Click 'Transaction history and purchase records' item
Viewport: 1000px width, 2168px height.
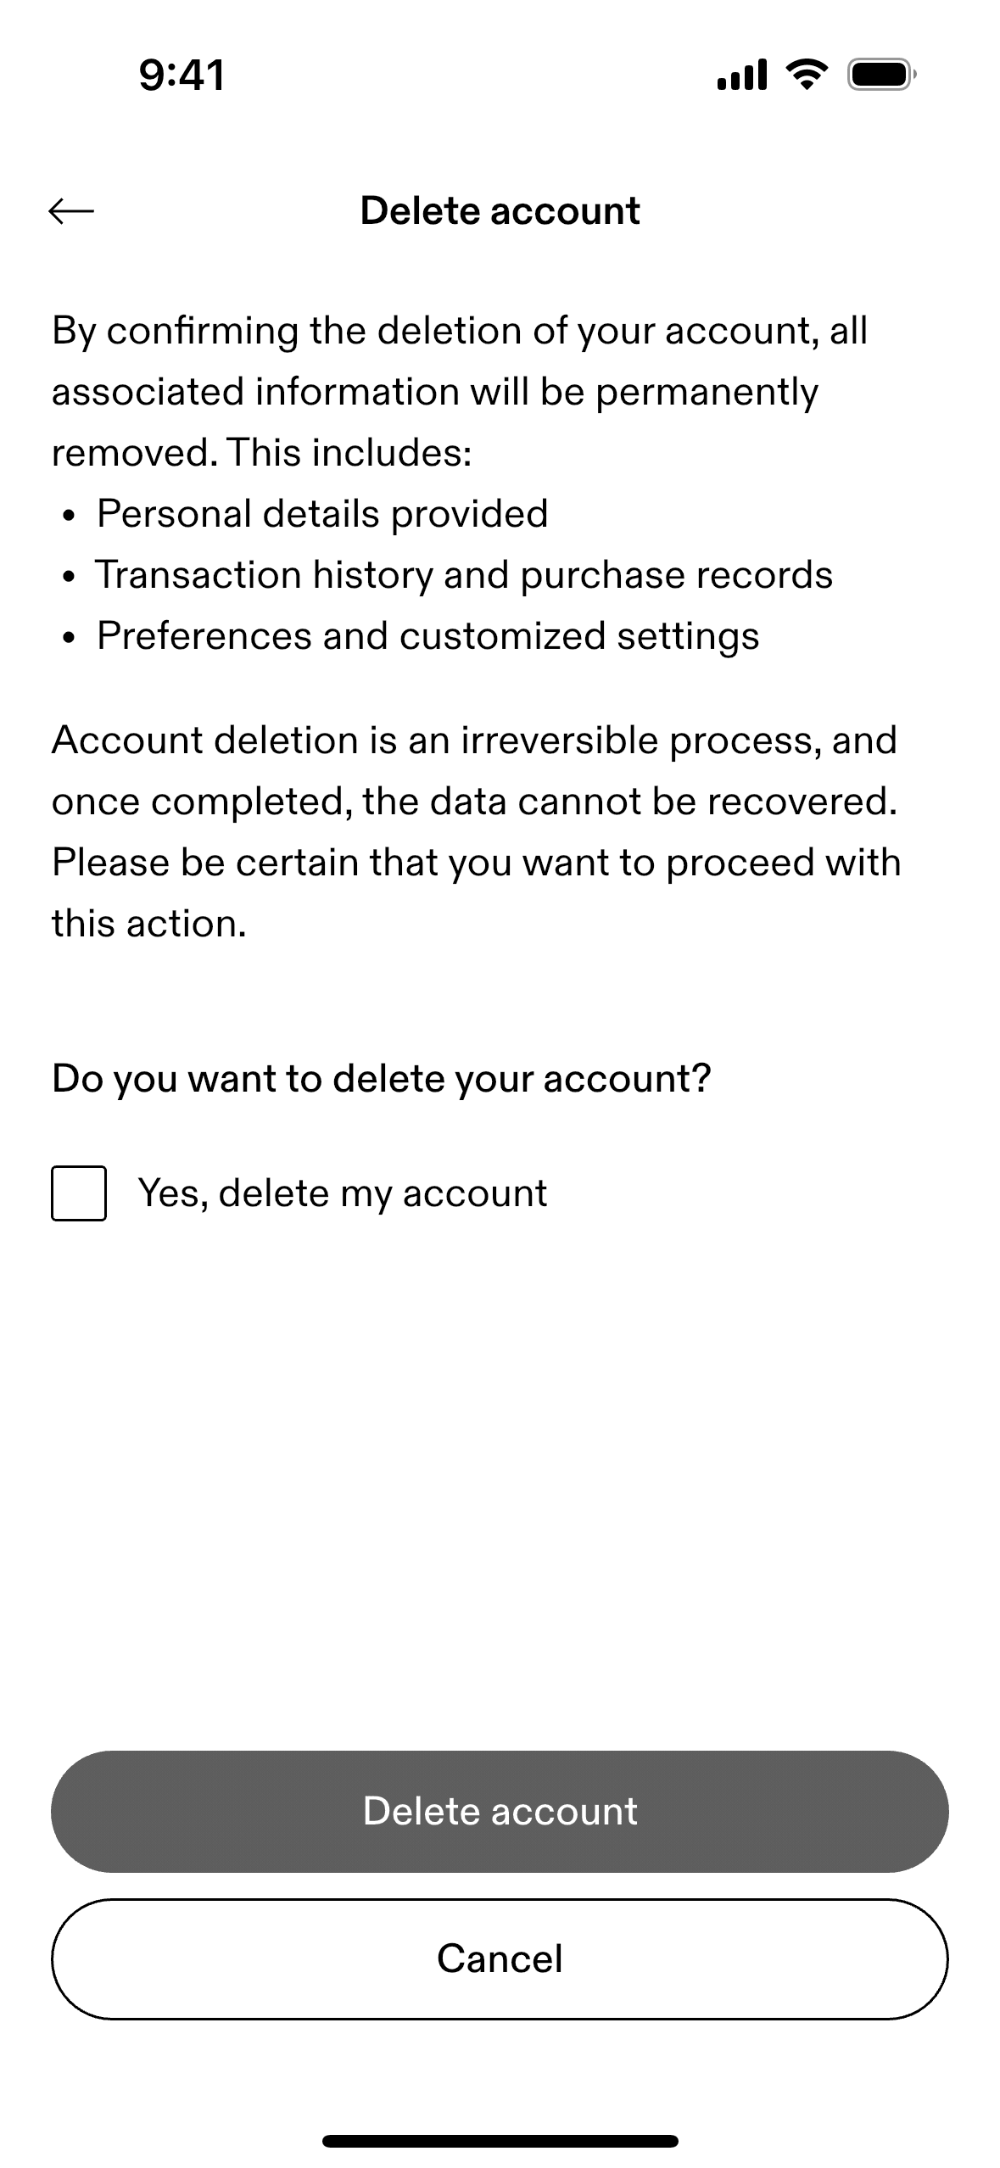tap(464, 575)
